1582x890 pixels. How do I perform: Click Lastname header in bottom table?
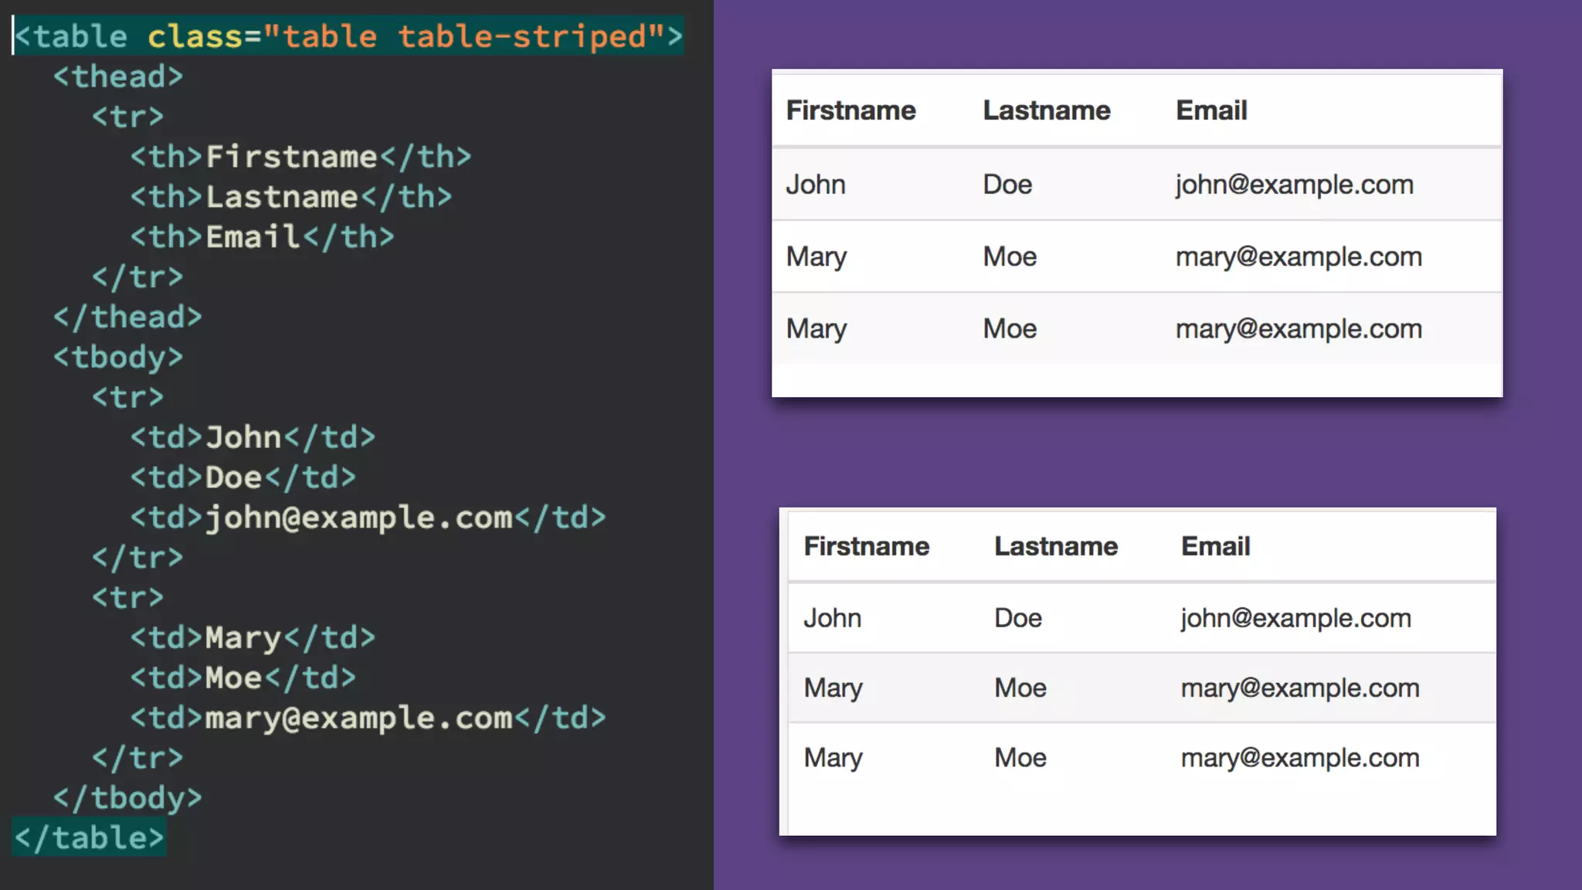click(1055, 546)
